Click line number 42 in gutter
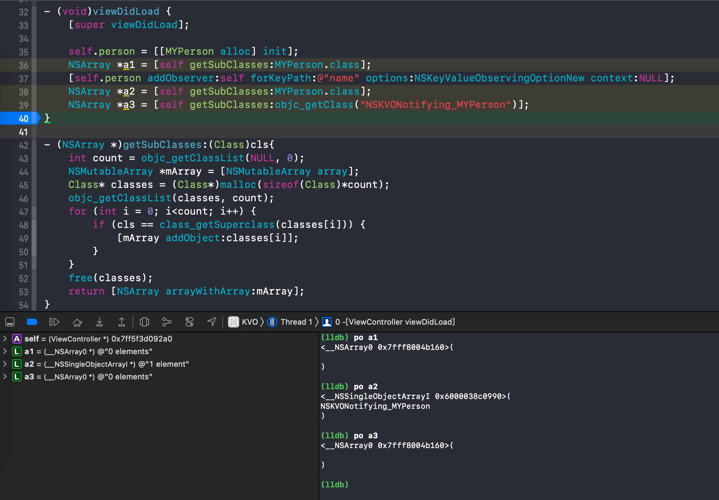The image size is (719, 500). pyautogui.click(x=23, y=145)
